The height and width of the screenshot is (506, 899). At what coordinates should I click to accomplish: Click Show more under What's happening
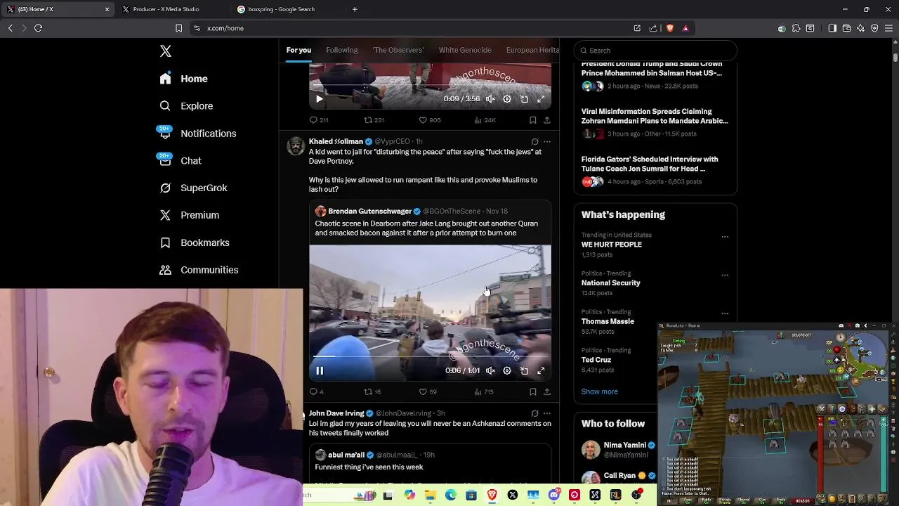pos(600,392)
